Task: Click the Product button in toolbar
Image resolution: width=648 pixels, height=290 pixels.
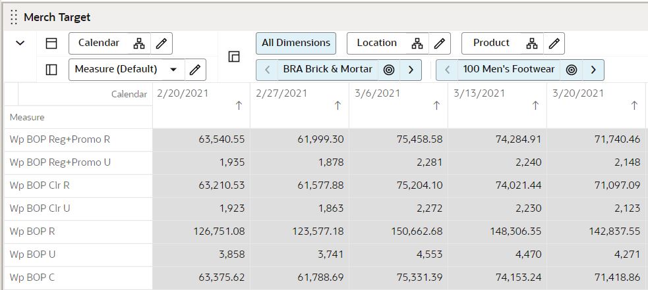Action: pyautogui.click(x=491, y=43)
